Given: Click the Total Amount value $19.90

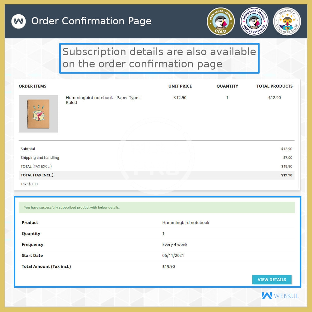Looking at the screenshot, I should click(x=168, y=266).
